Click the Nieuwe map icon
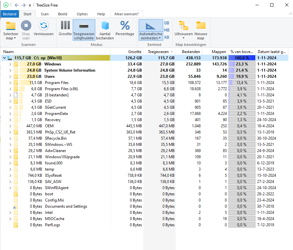The image size is (293, 250). [201, 26]
